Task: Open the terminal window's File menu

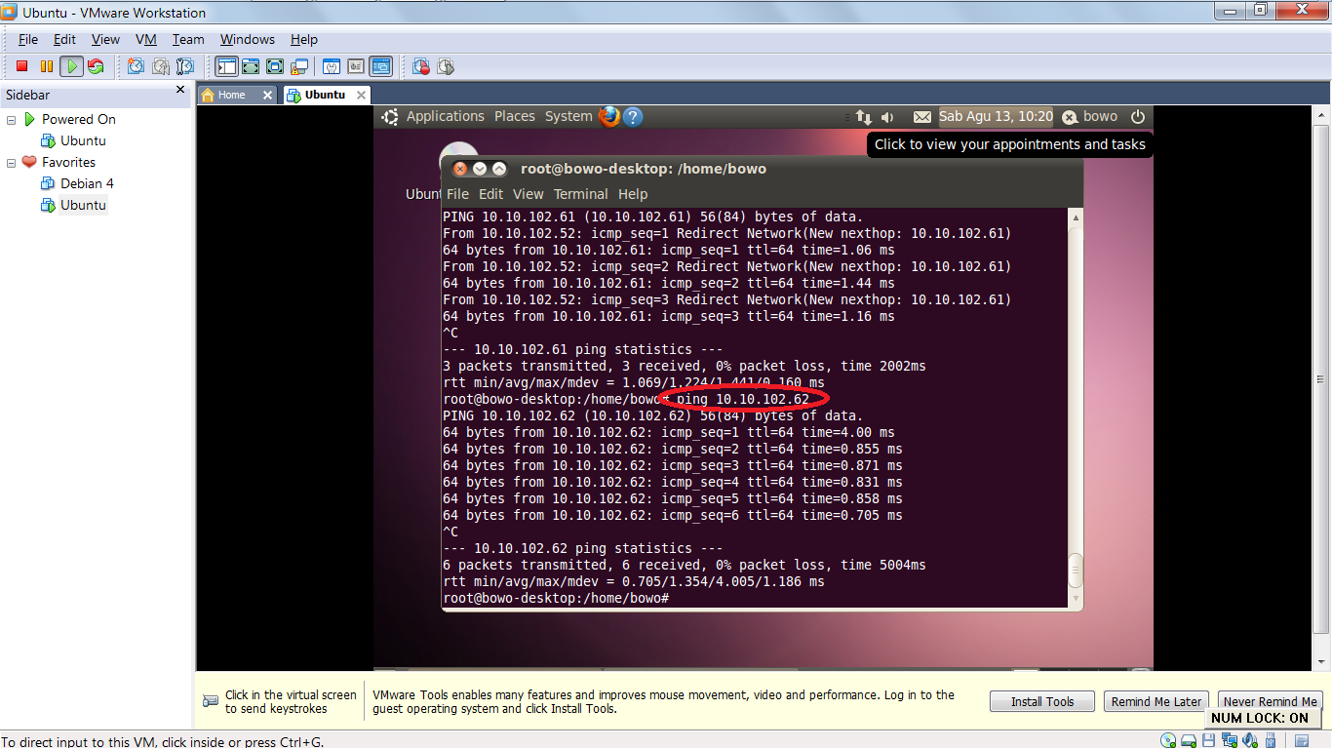Action: point(457,194)
